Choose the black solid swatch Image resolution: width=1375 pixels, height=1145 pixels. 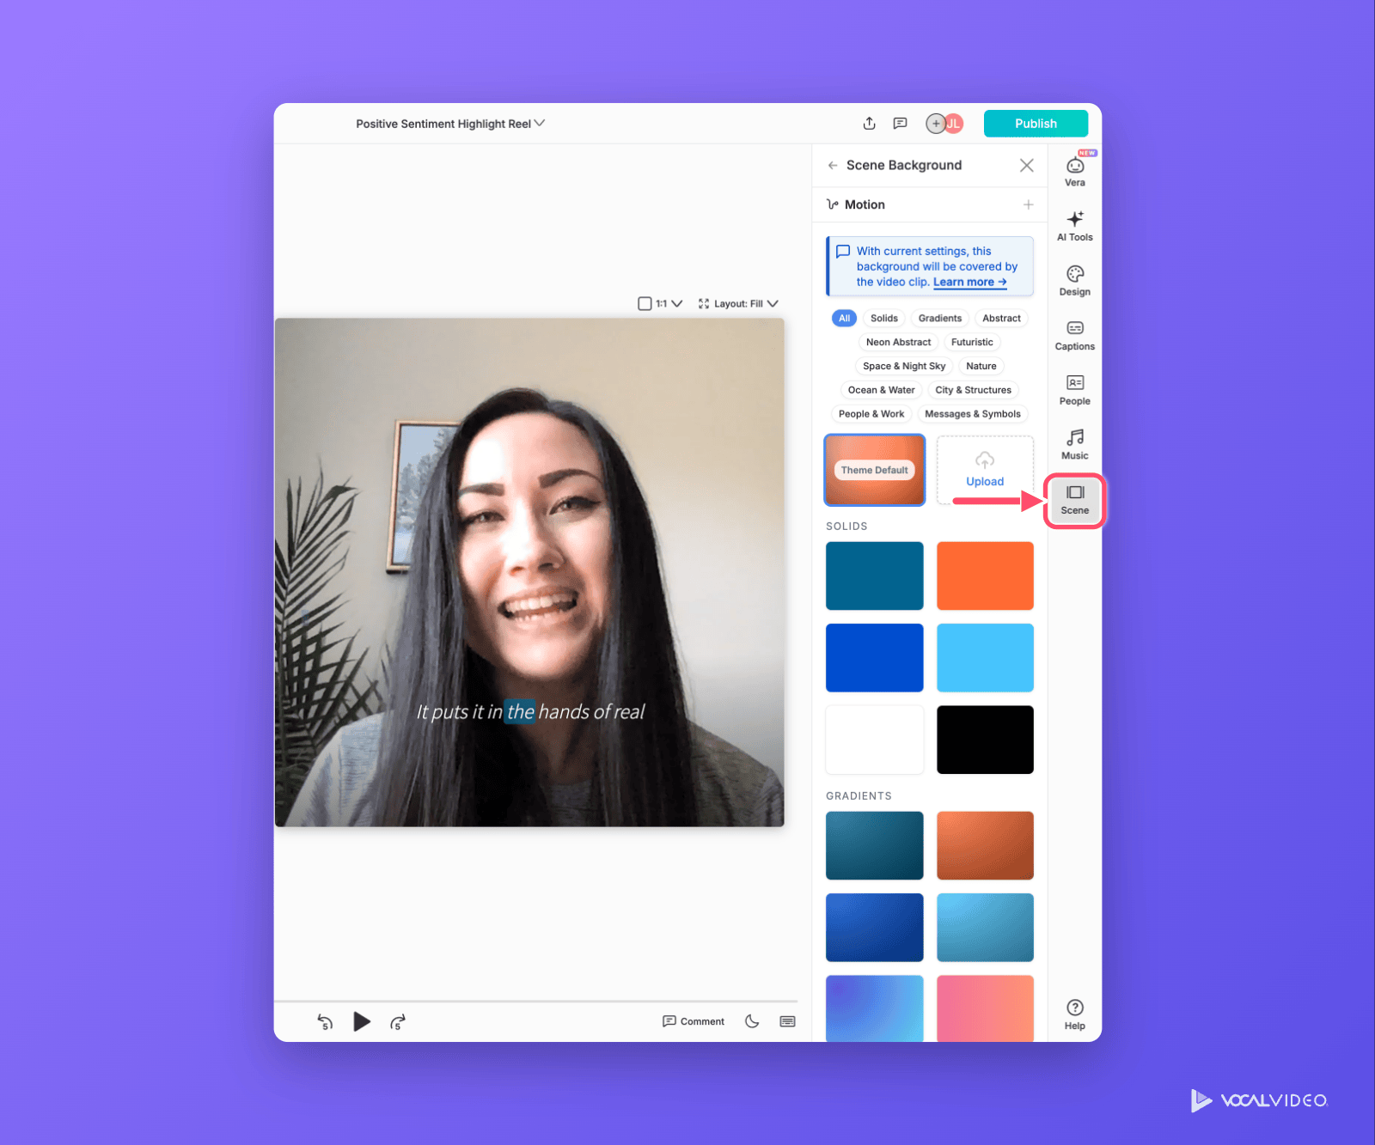(x=985, y=740)
